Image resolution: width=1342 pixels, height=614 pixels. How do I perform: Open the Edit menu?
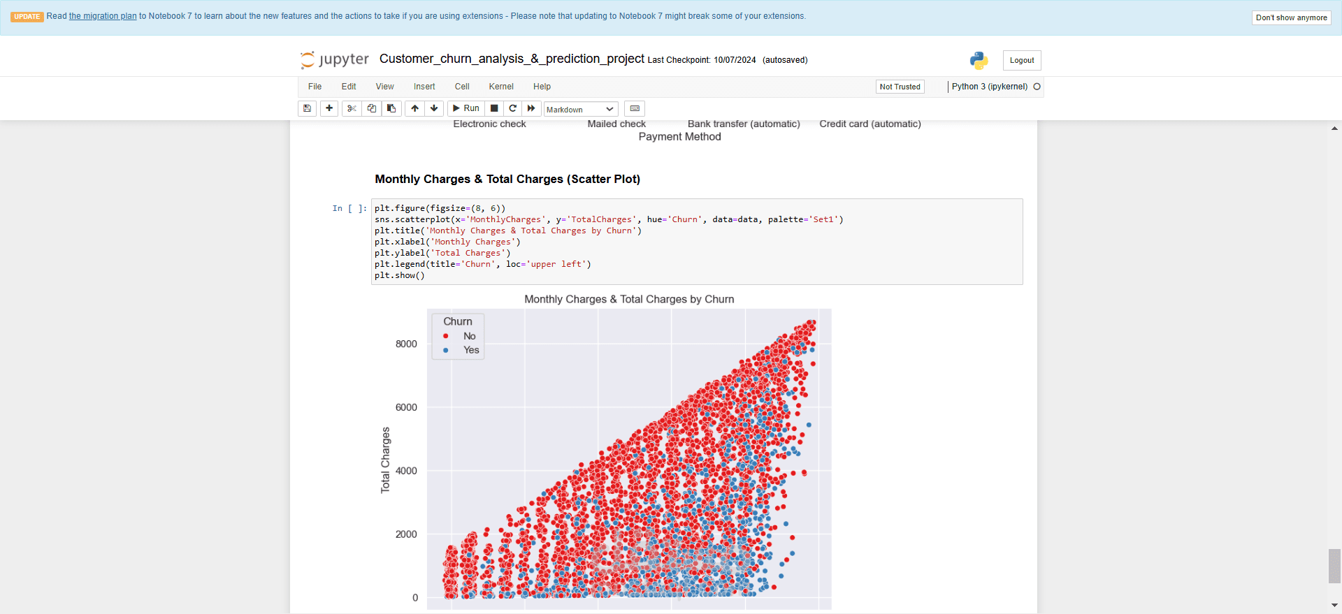coord(349,87)
